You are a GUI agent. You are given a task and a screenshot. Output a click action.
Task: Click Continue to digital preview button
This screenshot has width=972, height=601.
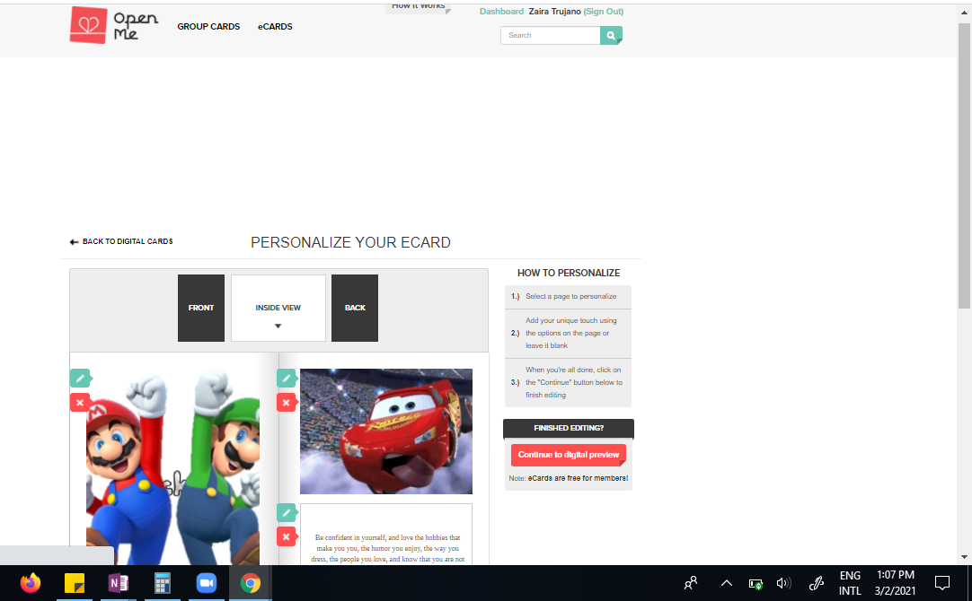pyautogui.click(x=569, y=455)
